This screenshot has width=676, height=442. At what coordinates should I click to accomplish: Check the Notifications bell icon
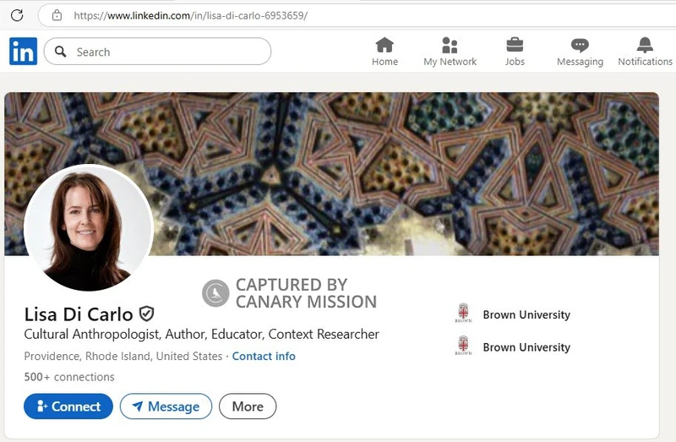click(x=645, y=45)
